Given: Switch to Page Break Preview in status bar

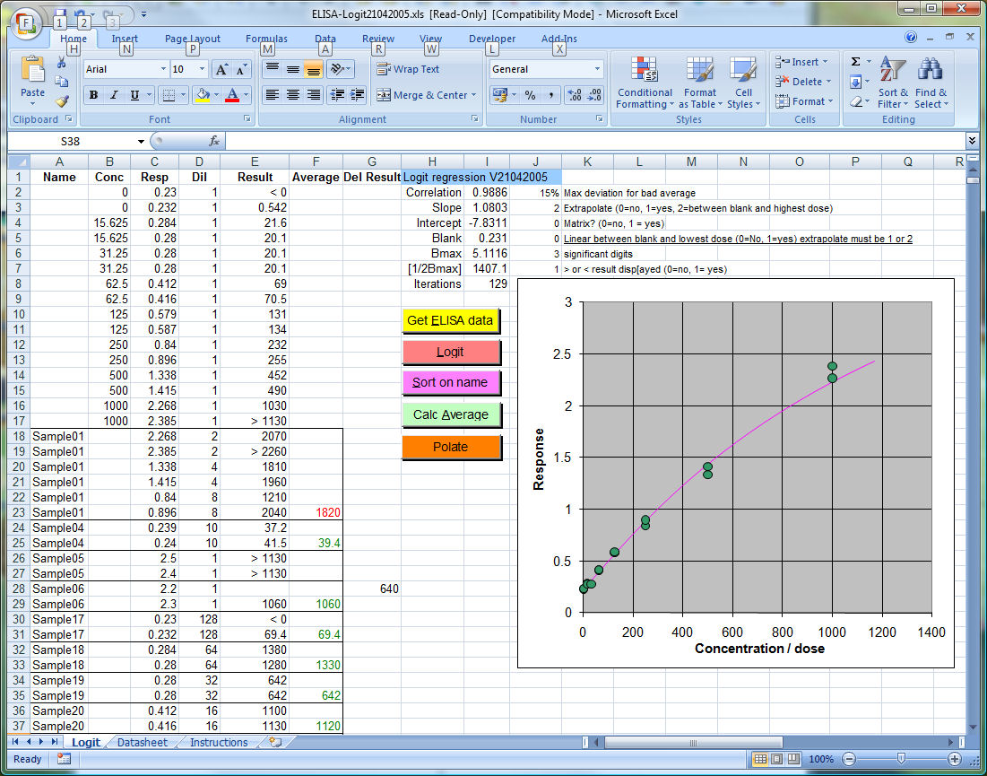Looking at the screenshot, I should (x=793, y=759).
